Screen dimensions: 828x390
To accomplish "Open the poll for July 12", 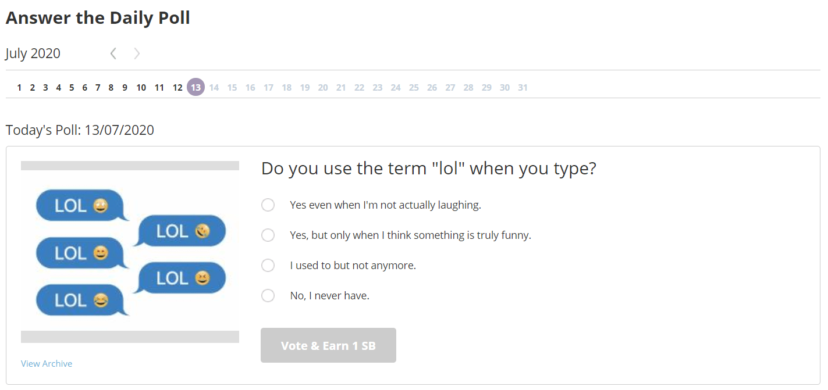I will pyautogui.click(x=177, y=88).
